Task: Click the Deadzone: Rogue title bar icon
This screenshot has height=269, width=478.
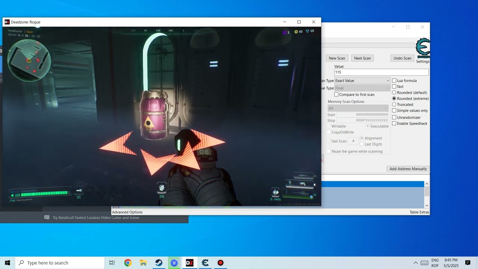Action: coord(7,22)
